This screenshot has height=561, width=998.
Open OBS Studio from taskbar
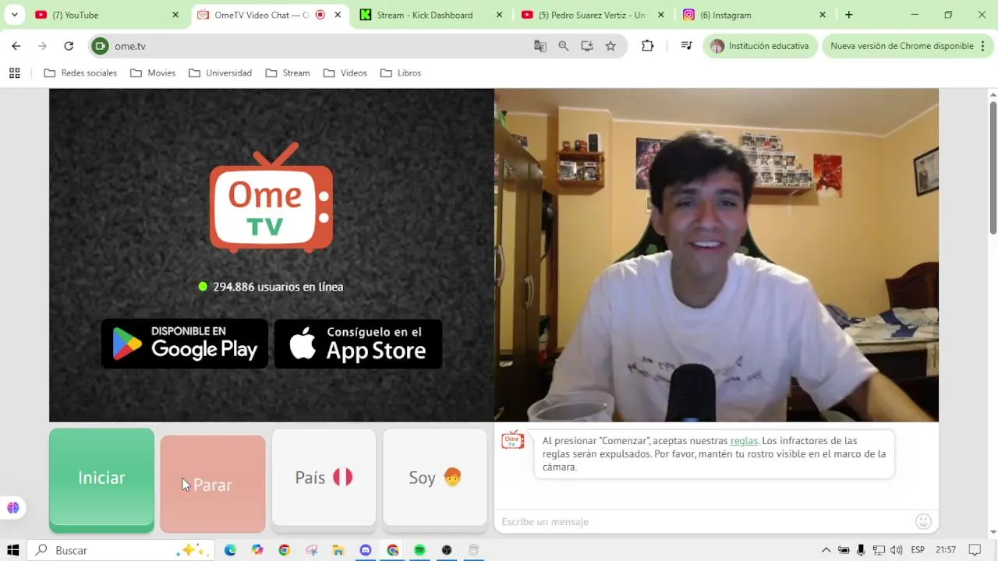(447, 550)
